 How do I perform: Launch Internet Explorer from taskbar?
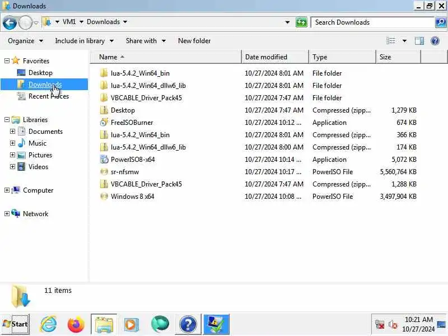tap(49, 324)
